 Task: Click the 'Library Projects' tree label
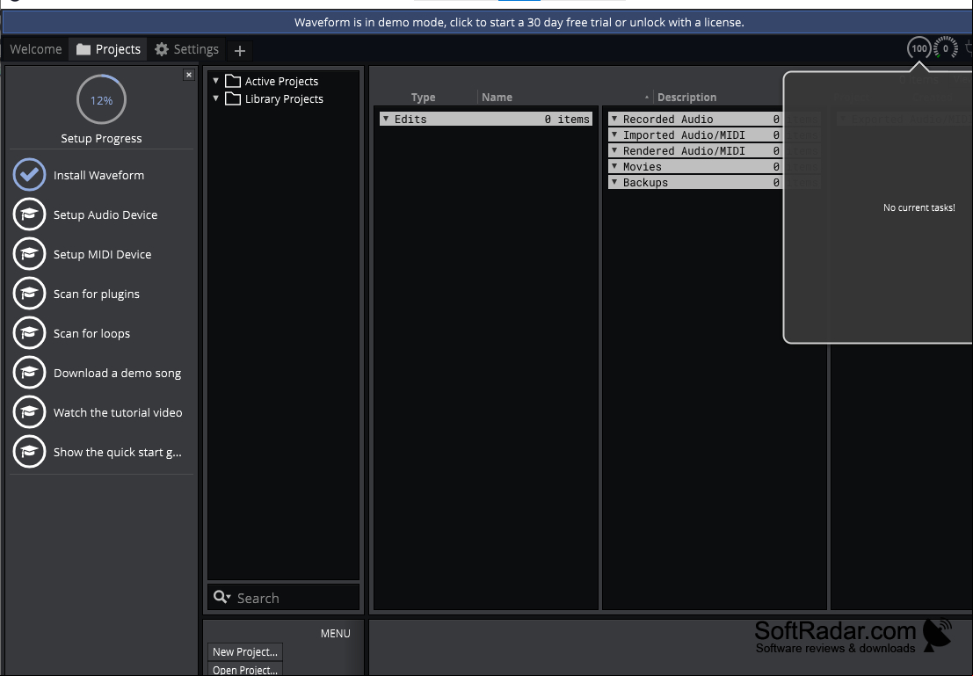284,98
